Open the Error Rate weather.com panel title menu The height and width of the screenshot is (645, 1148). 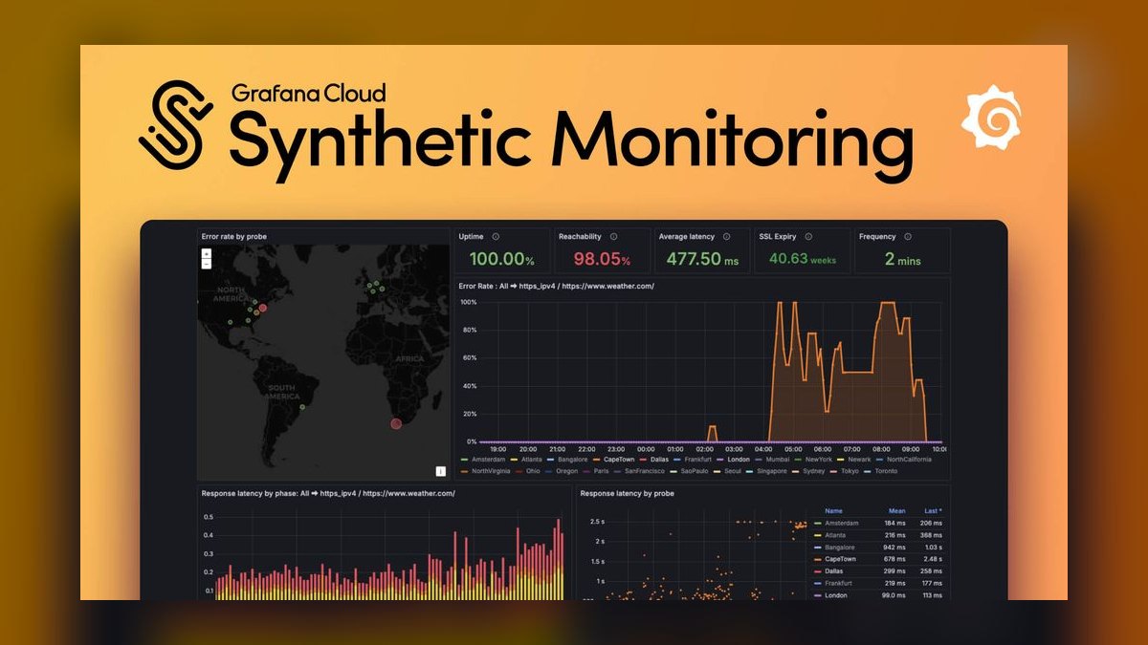coord(557,286)
